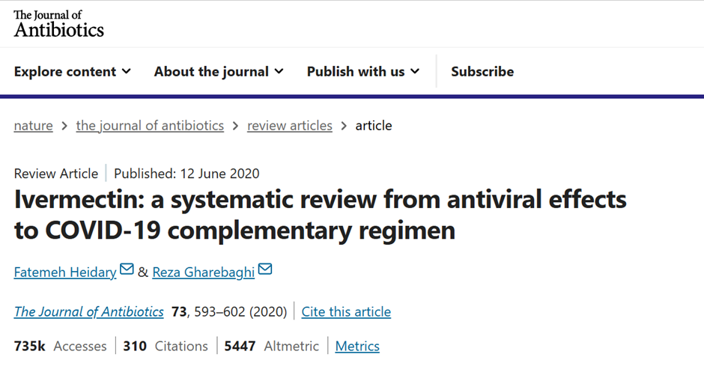View author Reza Gharebaghi's details
Viewport: 704px width, 384px height.
pyautogui.click(x=204, y=272)
